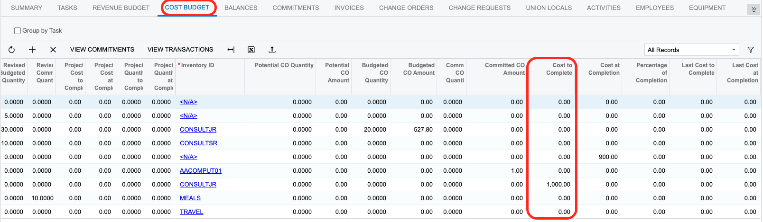Viewport: 763px width, 222px height.
Task: Click the fit-to-screen columns icon
Action: (231, 50)
